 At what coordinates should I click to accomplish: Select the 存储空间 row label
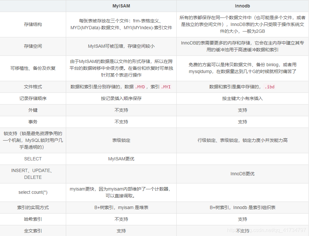pos(33,46)
